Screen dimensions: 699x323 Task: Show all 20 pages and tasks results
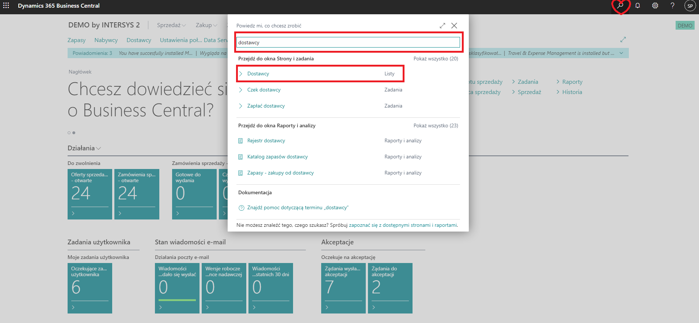tap(436, 59)
